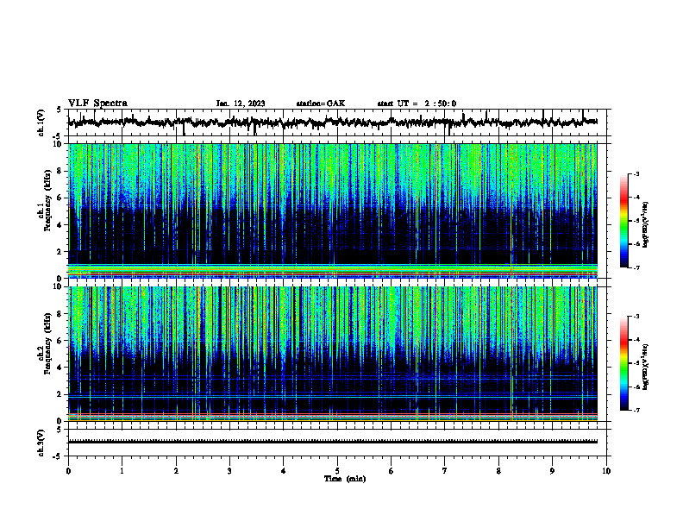Click the "station=GAK" label
Image resolution: width=683 pixels, height=528 pixels.
[x=321, y=104]
